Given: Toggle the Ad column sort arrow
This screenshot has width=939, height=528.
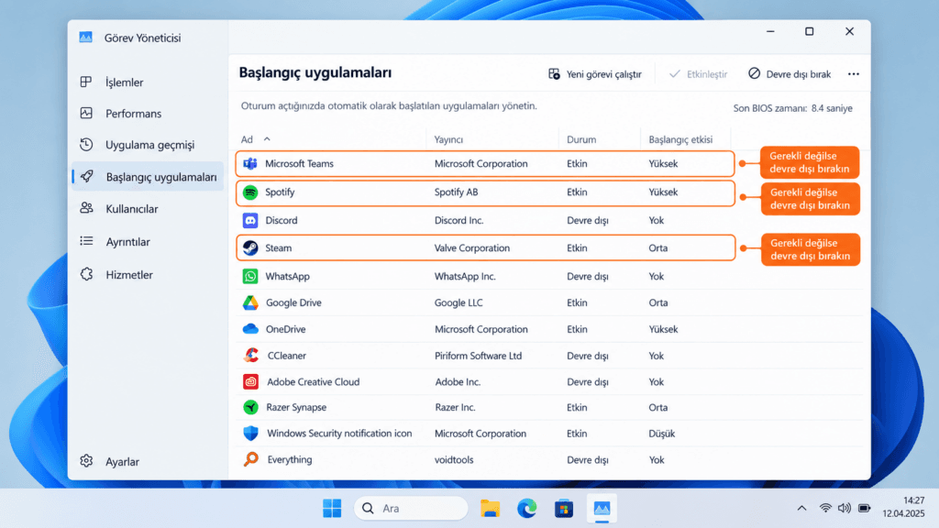Looking at the screenshot, I should tap(267, 139).
